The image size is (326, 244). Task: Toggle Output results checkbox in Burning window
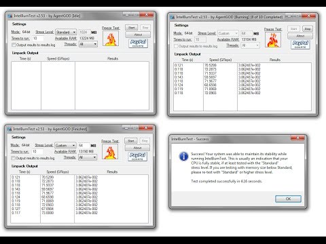pos(176,46)
